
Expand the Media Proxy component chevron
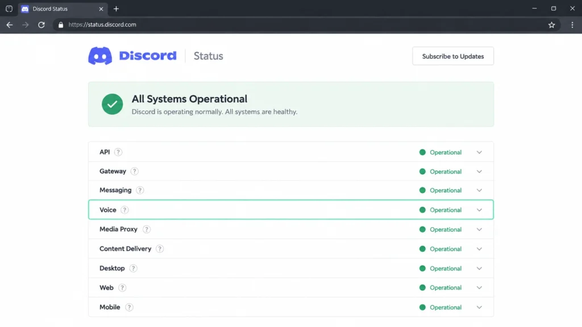coord(479,229)
